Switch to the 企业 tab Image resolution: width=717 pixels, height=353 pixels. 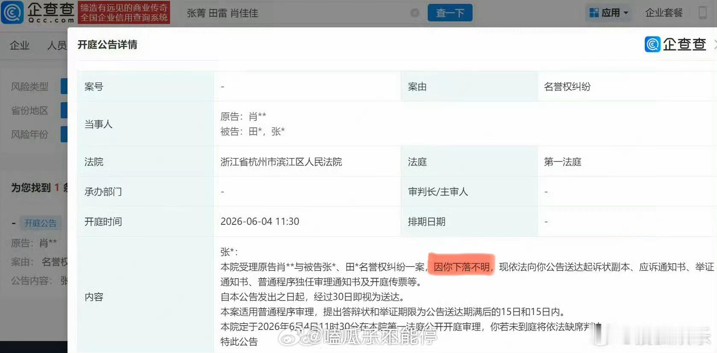tap(20, 45)
